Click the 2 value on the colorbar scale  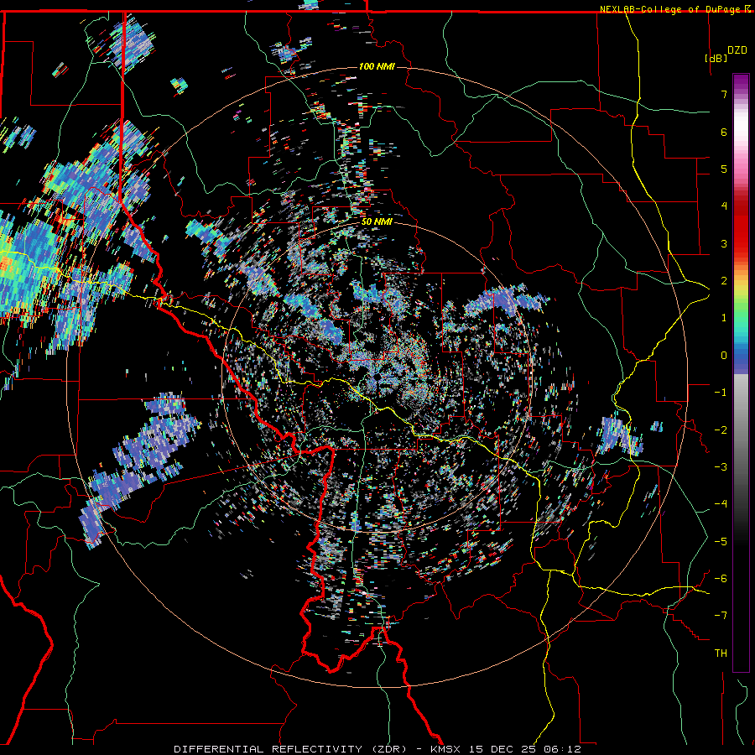point(724,281)
